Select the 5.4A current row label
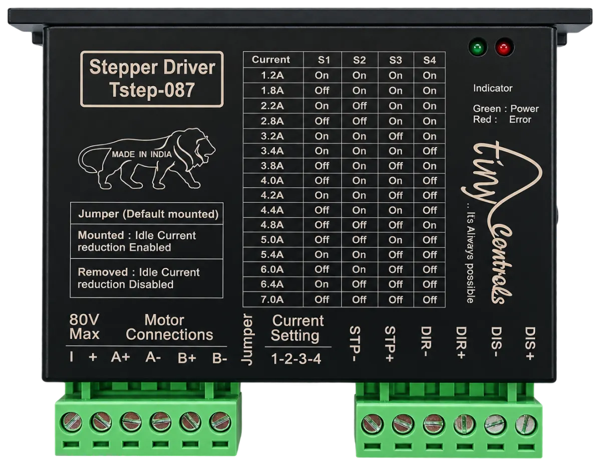The image size is (601, 466). click(272, 254)
